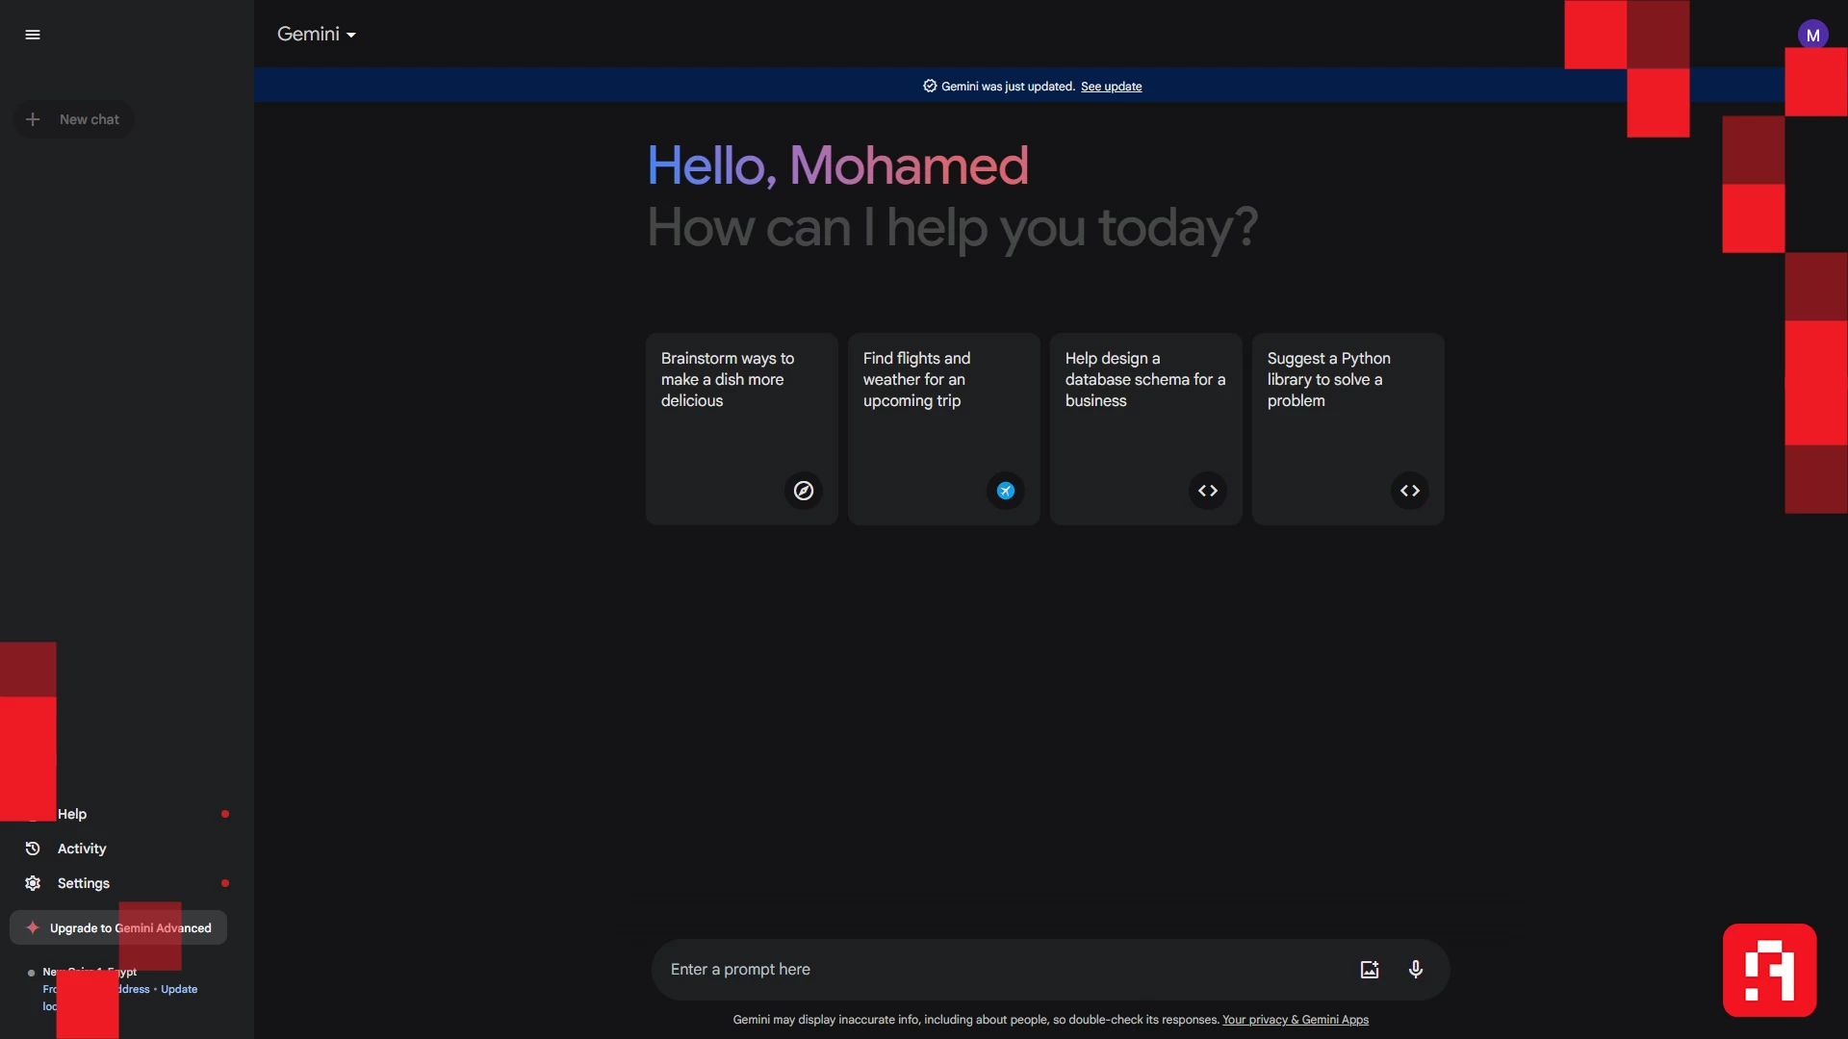Select the Suggest a Python library card
This screenshot has width=1848, height=1039.
[1347, 429]
